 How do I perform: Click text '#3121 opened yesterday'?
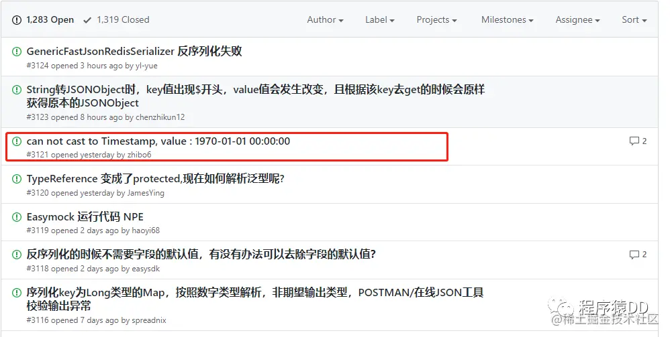click(x=70, y=155)
